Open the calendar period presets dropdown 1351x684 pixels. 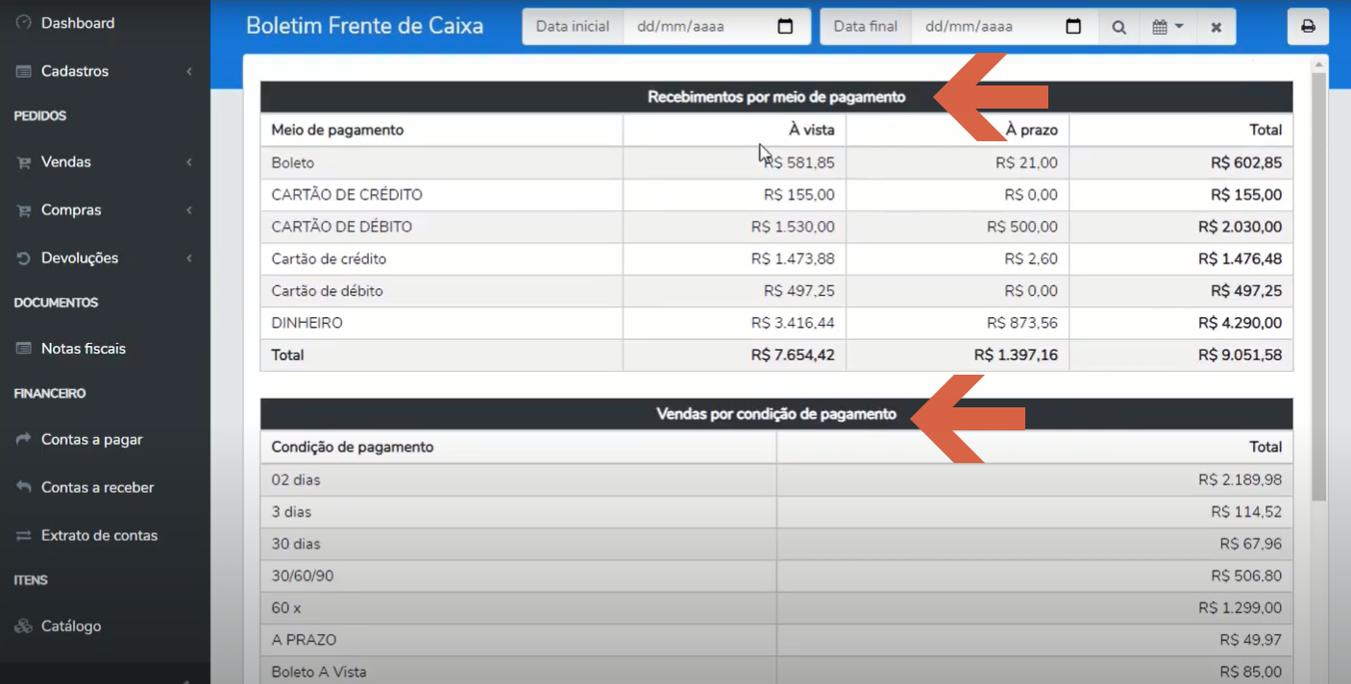point(1168,27)
